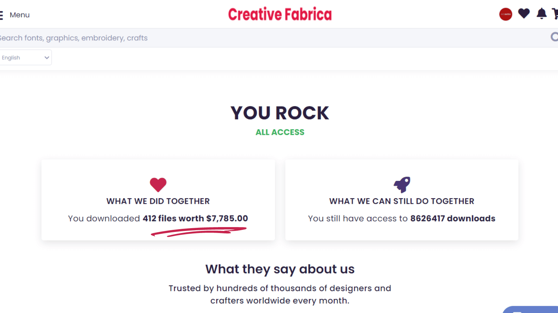Go to the Creative Fabrica logo homepage
Image resolution: width=558 pixels, height=313 pixels.
tap(280, 14)
